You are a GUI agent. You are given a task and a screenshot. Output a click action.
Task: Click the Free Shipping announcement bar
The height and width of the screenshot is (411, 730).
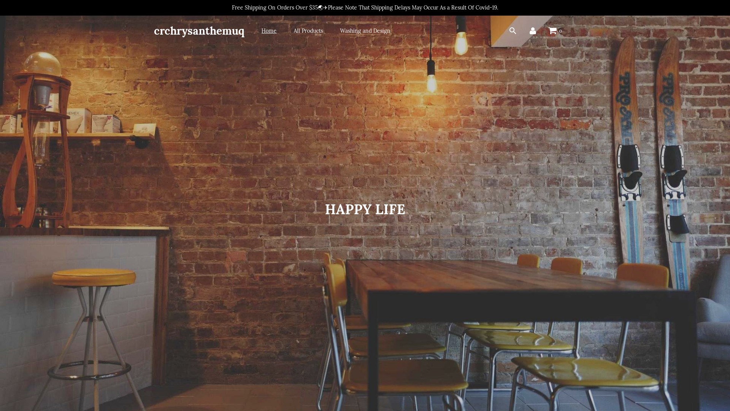tap(275, 8)
